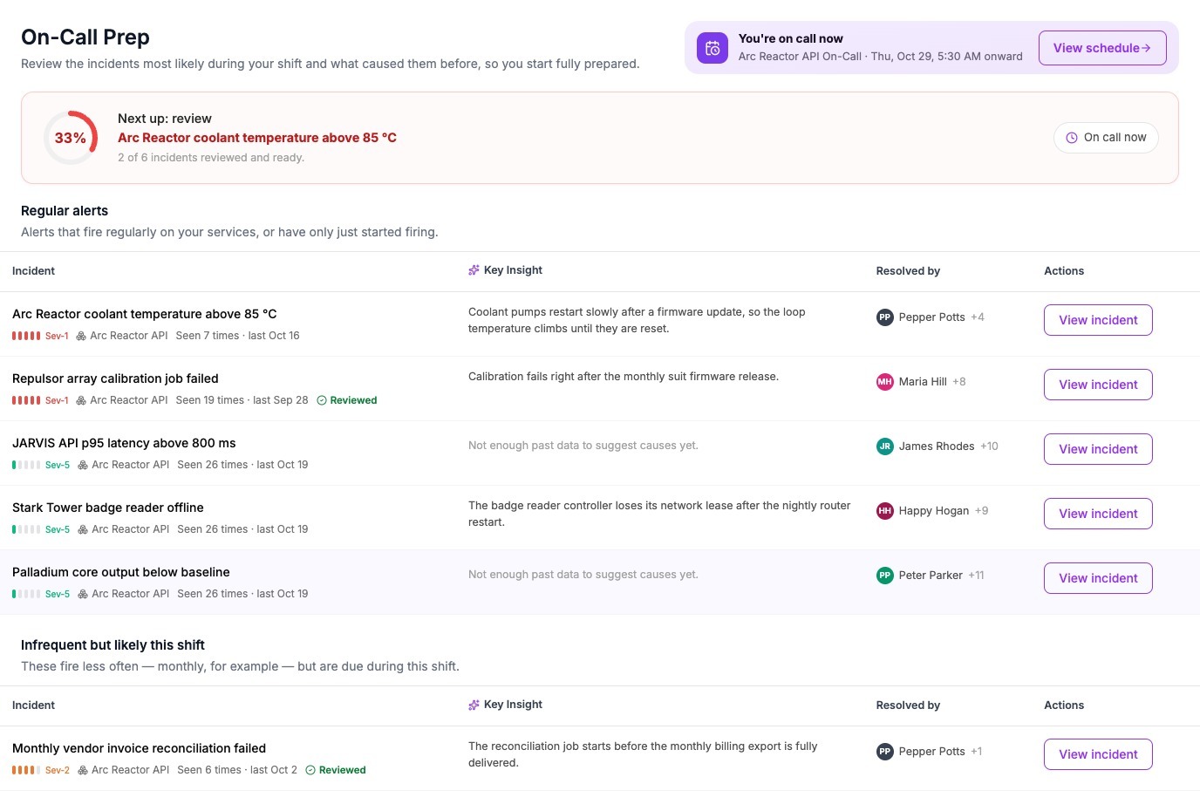Image resolution: width=1200 pixels, height=811 pixels.
Task: Click Reviewed check icon in Monthly vendor invoice row
Action: (x=310, y=770)
